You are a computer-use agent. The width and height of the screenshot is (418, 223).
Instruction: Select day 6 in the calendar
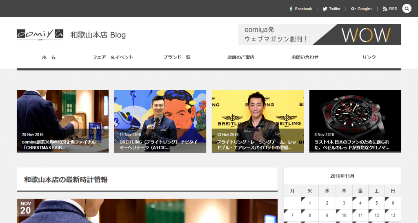pyautogui.click(x=393, y=203)
